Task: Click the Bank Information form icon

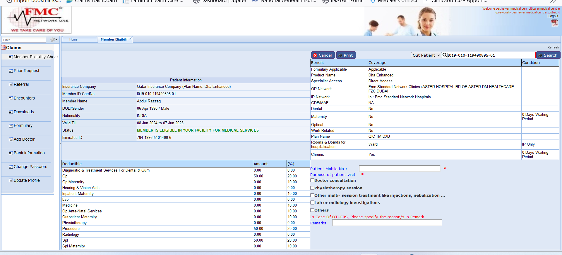Action: click(11, 153)
